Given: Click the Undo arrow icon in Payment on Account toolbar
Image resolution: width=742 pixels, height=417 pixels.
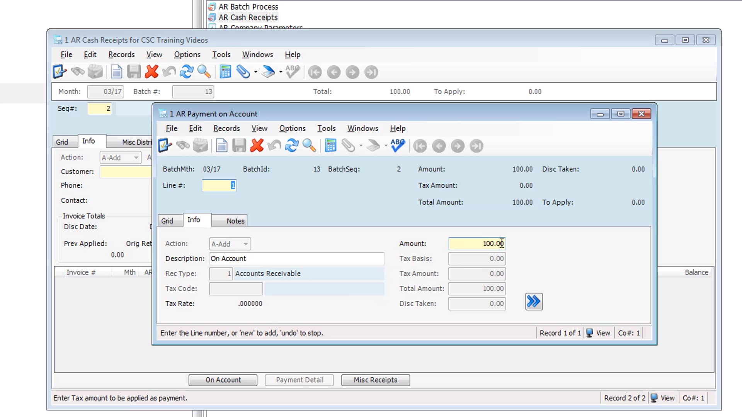Looking at the screenshot, I should (x=274, y=146).
